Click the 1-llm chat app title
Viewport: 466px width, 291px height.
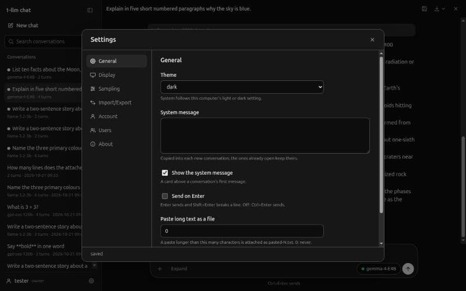tap(19, 10)
